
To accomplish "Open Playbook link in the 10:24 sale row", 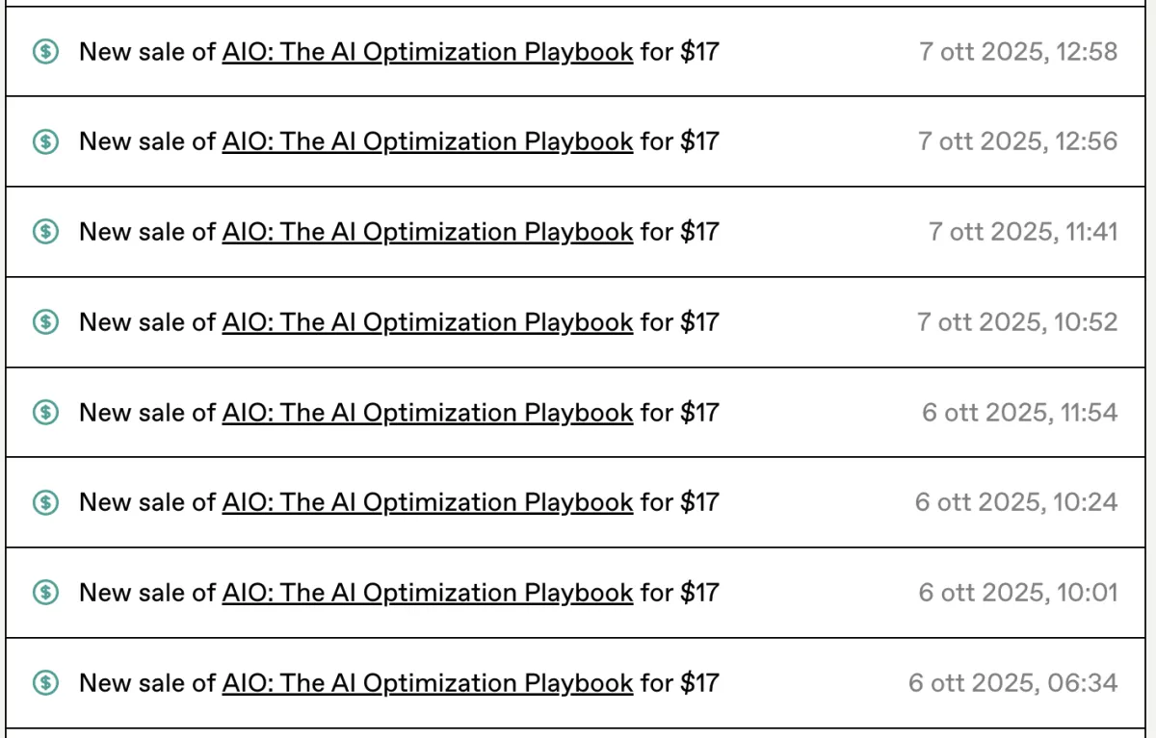I will 428,502.
